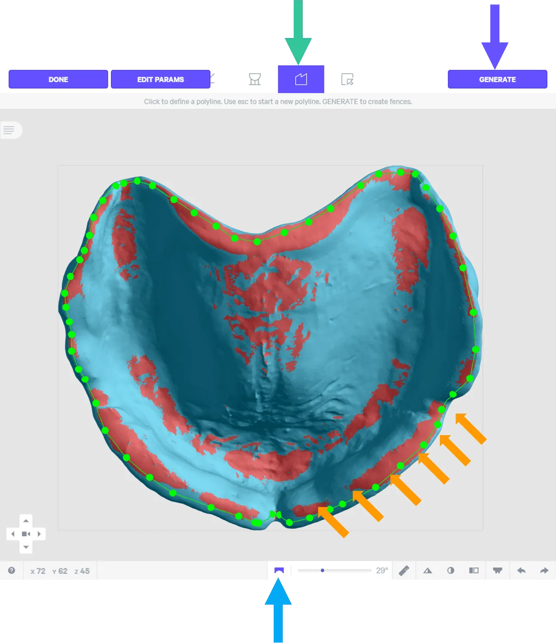The height and width of the screenshot is (643, 556).
Task: Click the X 72 dimension value
Action: [38, 571]
